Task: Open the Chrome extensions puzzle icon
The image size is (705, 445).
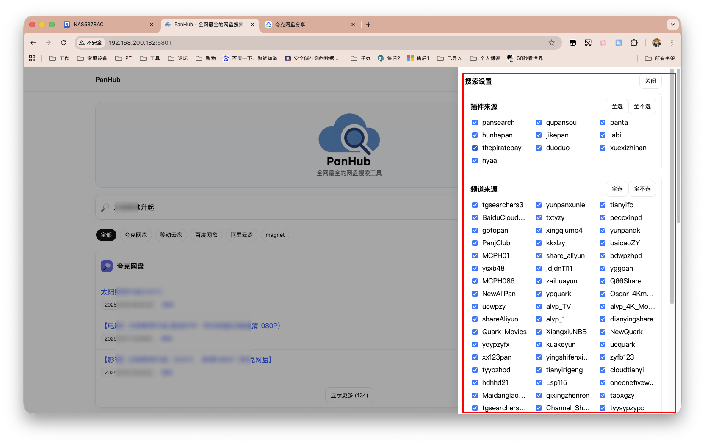Action: (634, 43)
